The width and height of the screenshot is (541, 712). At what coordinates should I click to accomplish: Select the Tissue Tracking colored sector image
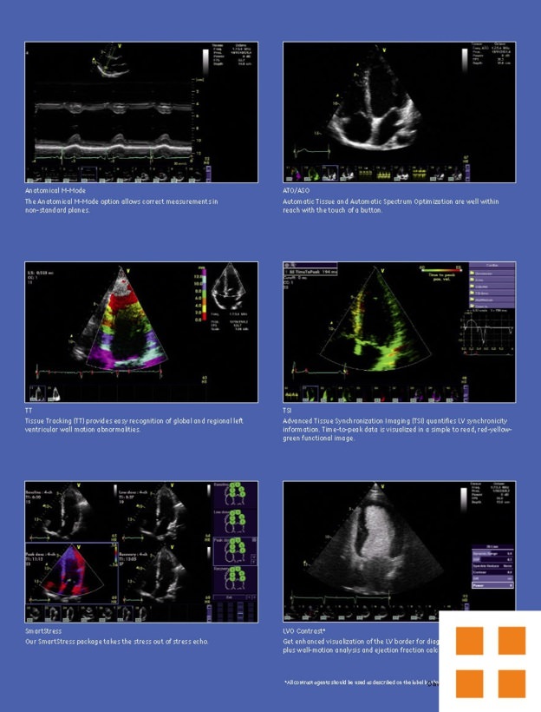(121, 323)
